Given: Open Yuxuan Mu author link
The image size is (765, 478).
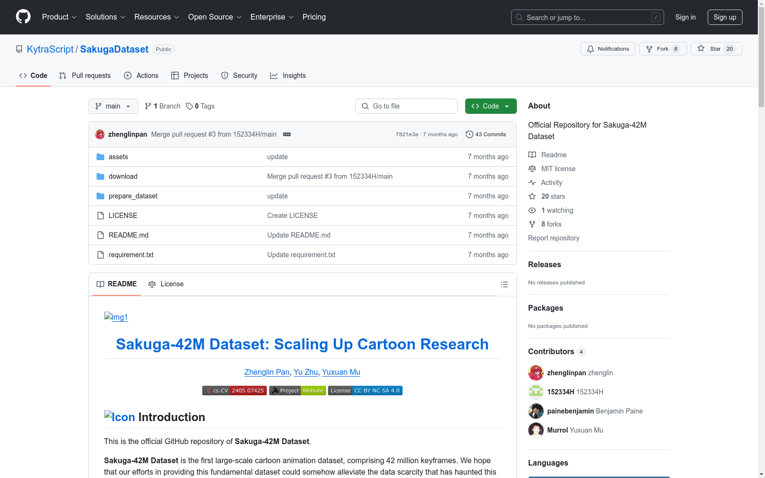Looking at the screenshot, I should pos(341,372).
